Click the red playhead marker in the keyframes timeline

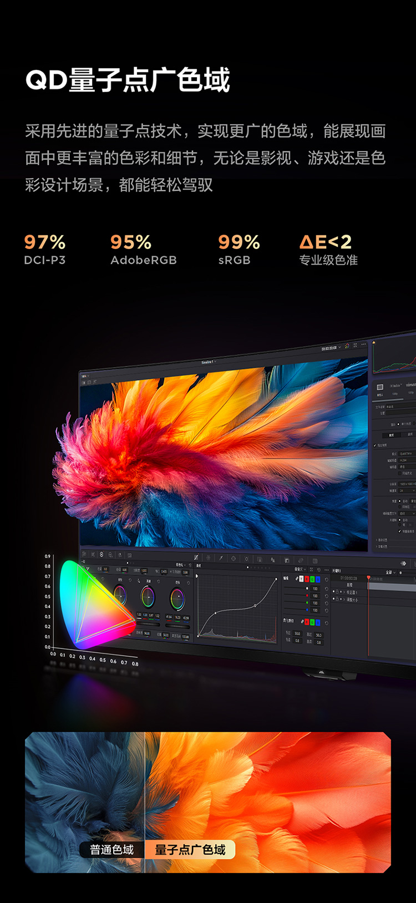pyautogui.click(x=369, y=577)
